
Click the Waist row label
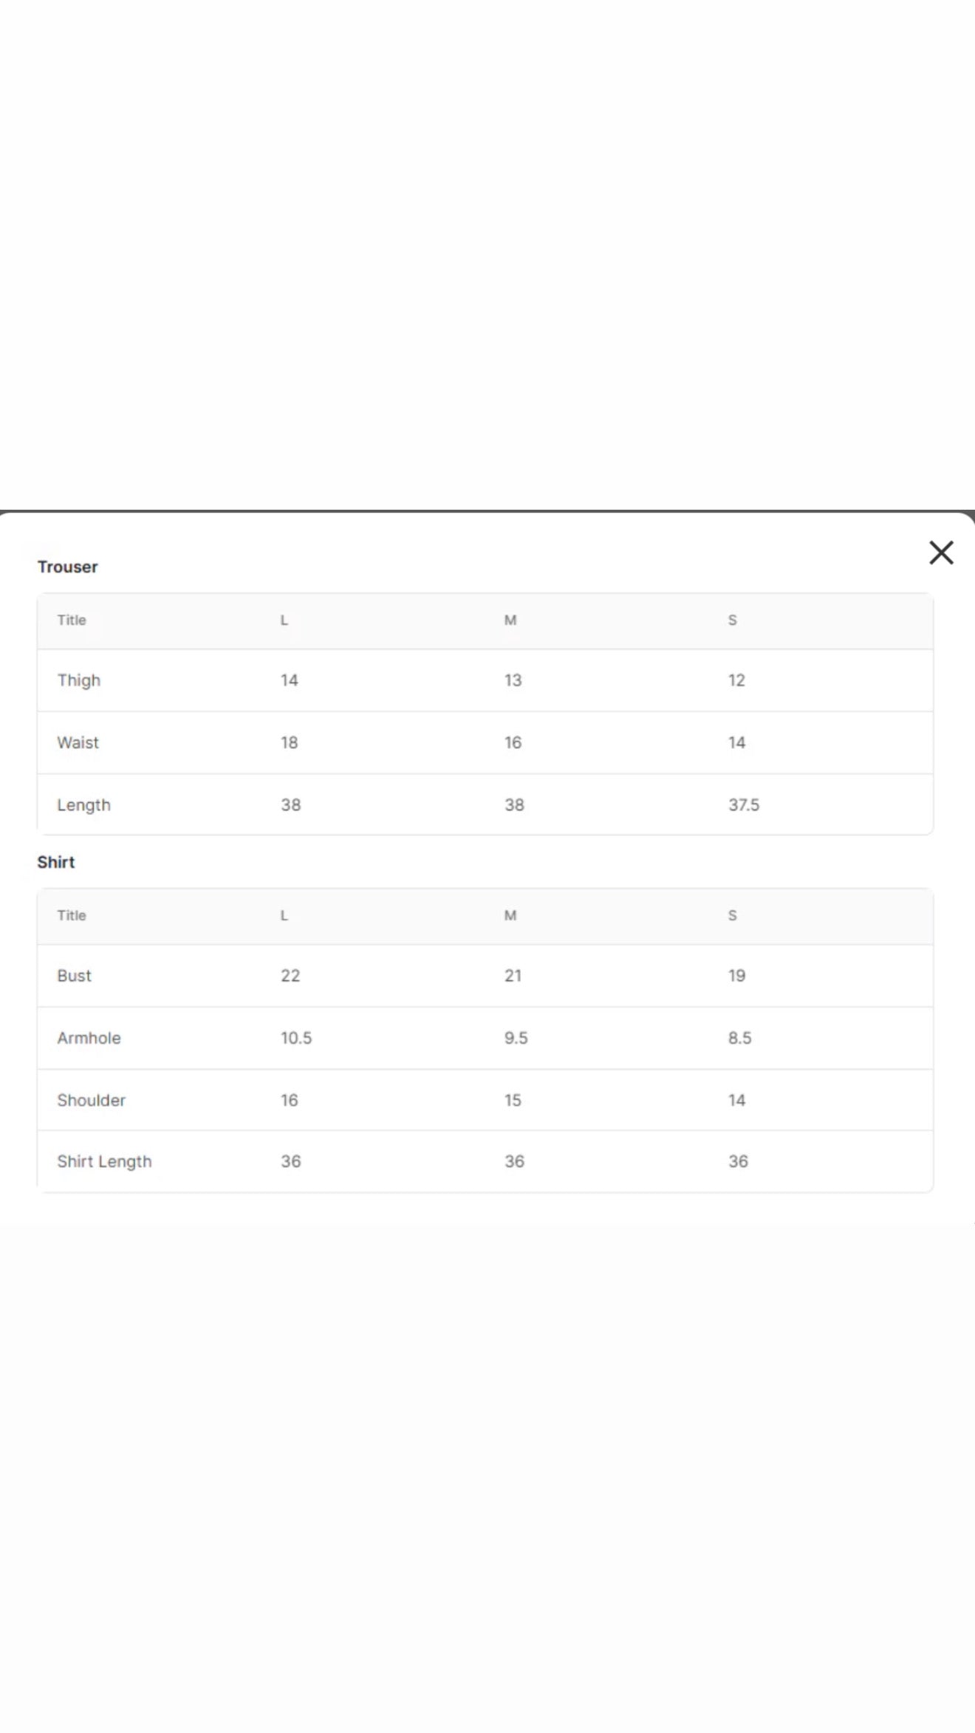pyautogui.click(x=78, y=742)
